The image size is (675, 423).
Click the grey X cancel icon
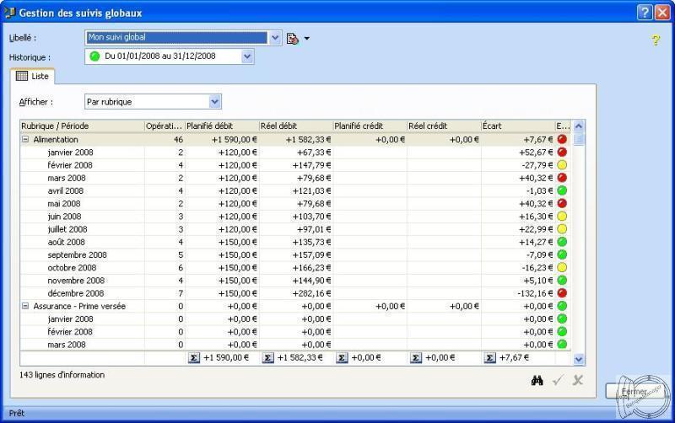(577, 381)
